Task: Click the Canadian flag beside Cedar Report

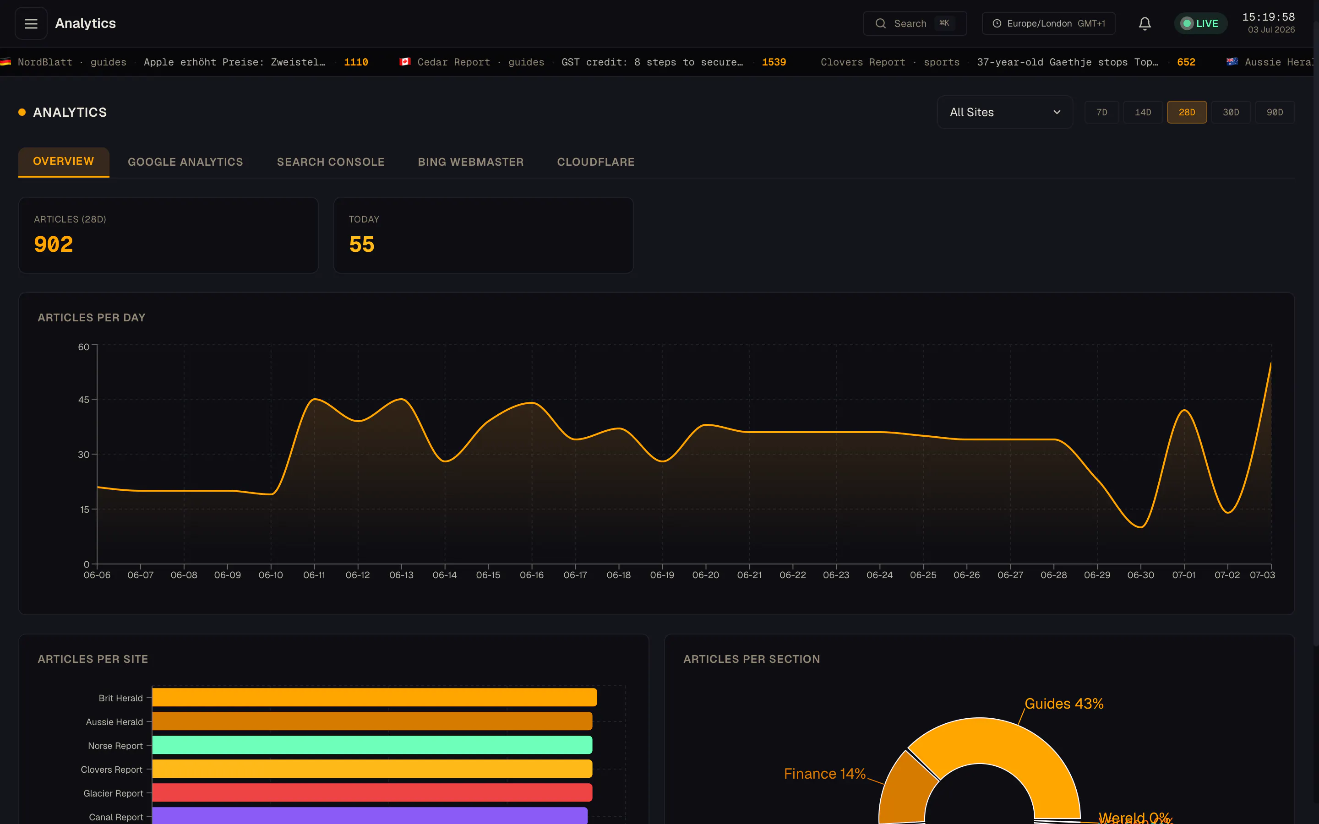Action: pyautogui.click(x=405, y=62)
